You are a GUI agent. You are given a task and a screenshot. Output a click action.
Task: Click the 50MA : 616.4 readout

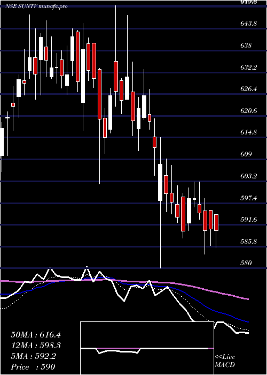tap(36, 335)
